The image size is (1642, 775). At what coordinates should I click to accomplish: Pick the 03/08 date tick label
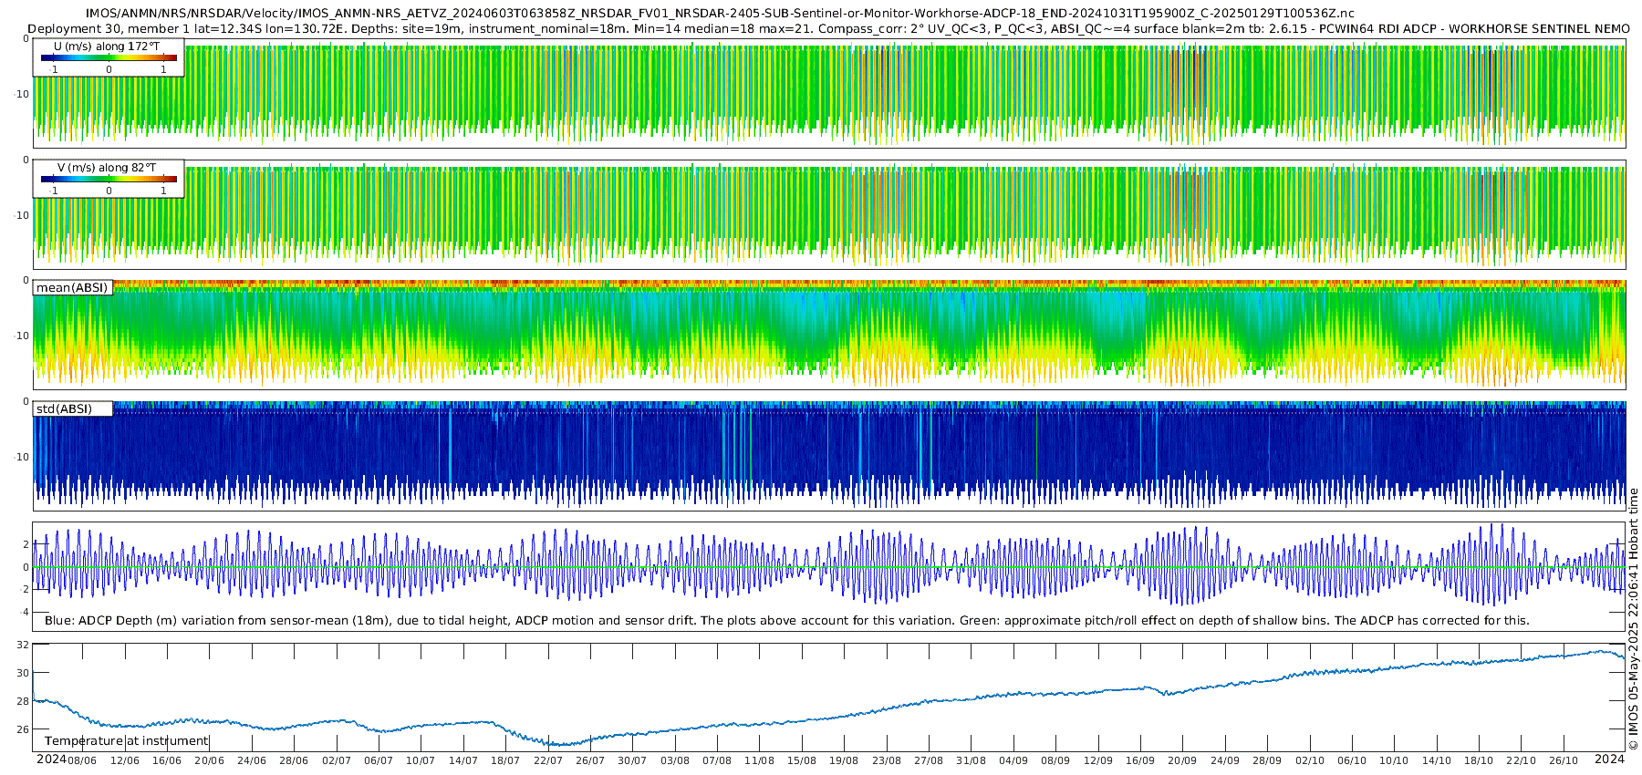pyautogui.click(x=675, y=760)
